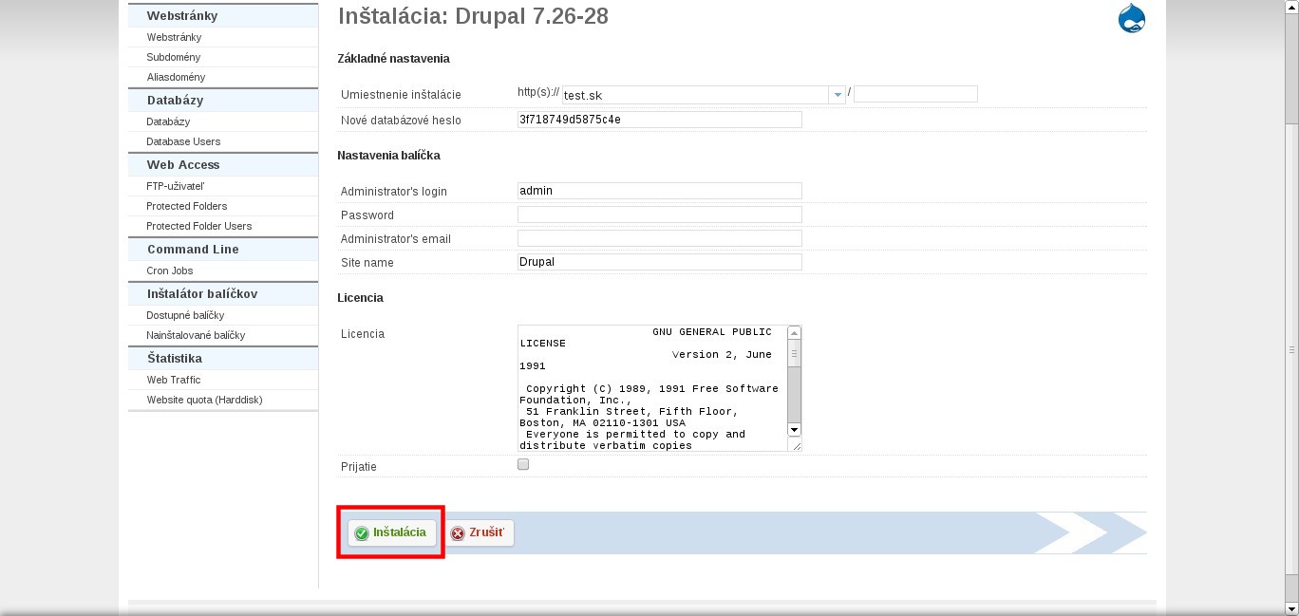Click the Drupal logo icon
Screen dimensions: 1299x616
[1131, 19]
